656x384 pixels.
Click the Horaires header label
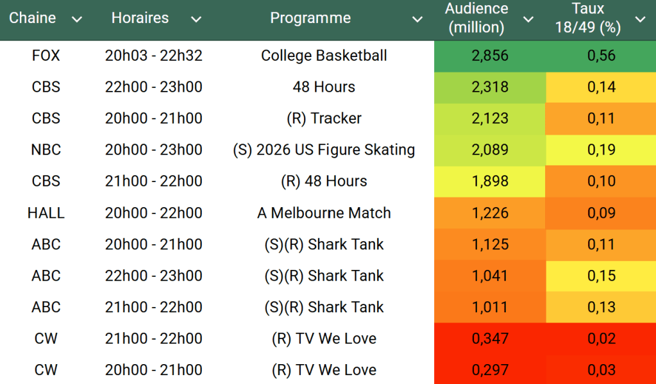pos(140,18)
